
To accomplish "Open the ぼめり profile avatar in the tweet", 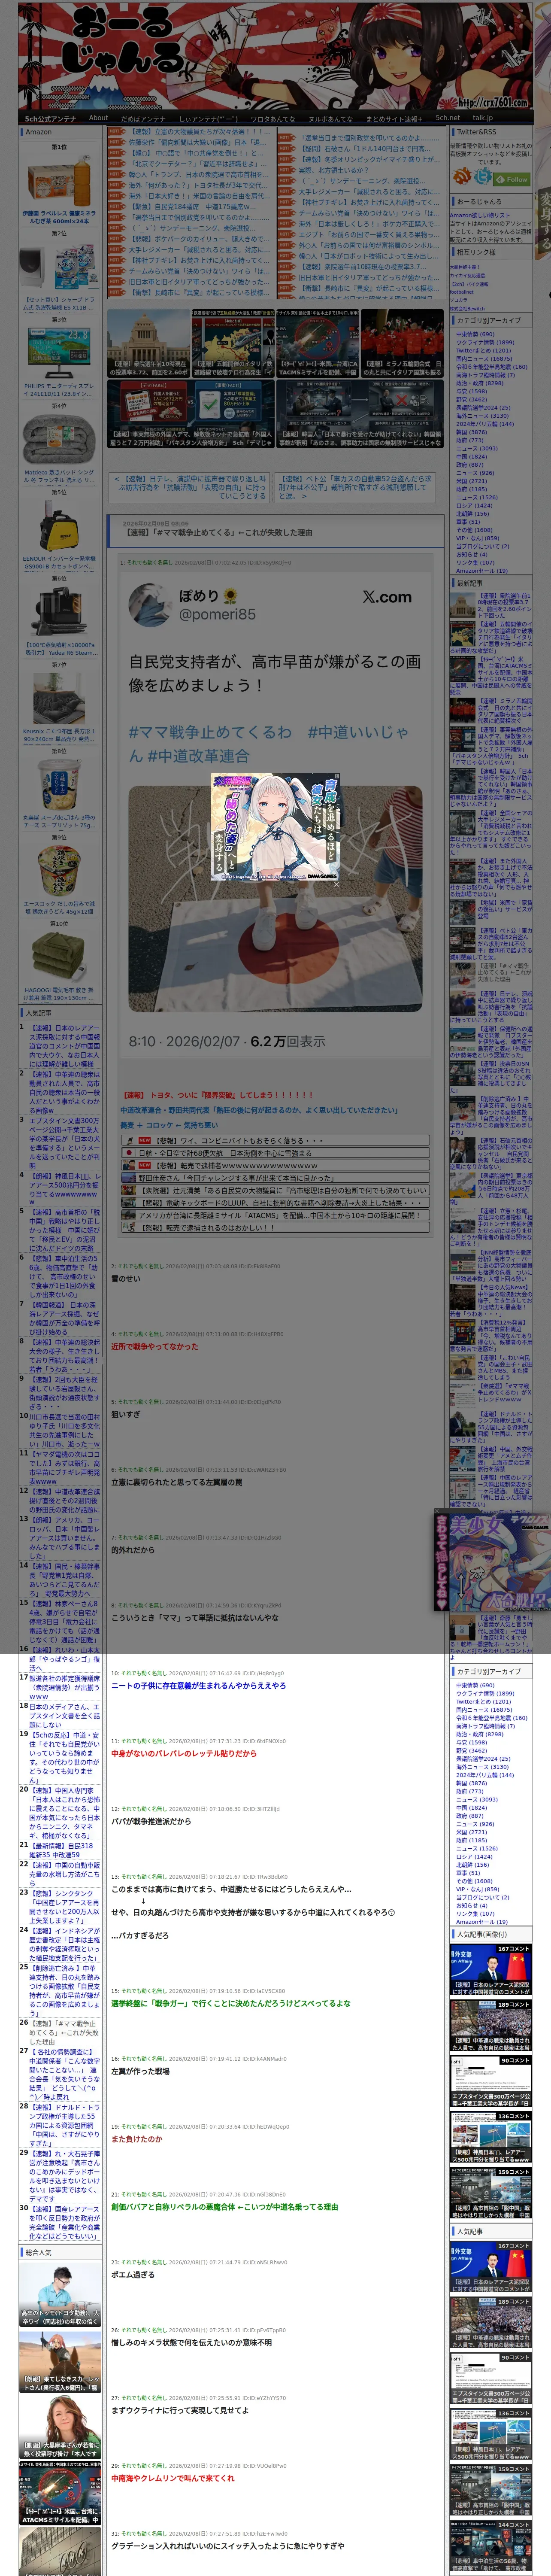I will tap(151, 604).
